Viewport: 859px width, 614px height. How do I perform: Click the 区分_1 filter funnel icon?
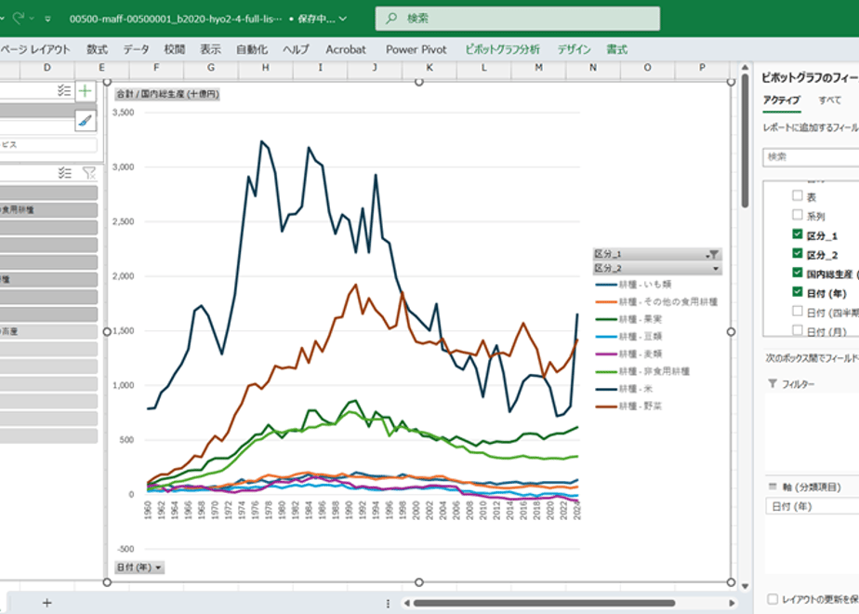point(712,254)
